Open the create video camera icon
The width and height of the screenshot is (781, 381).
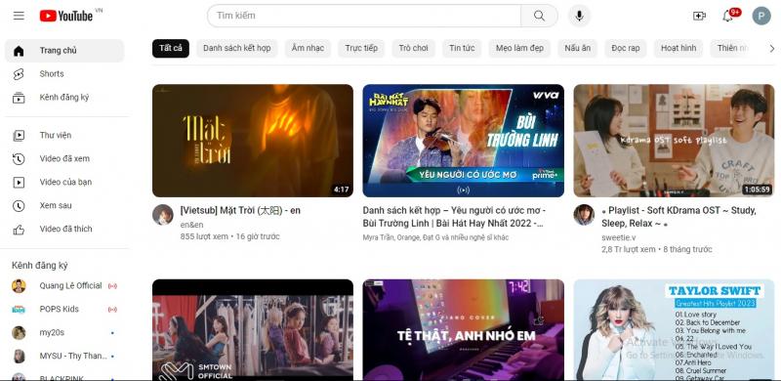pos(699,16)
